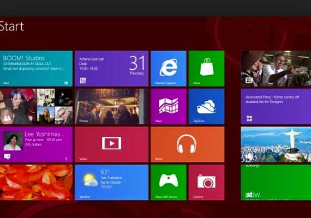Open the green Finance tile
Image resolution: width=311 pixels, height=218 pixels.
276,183
